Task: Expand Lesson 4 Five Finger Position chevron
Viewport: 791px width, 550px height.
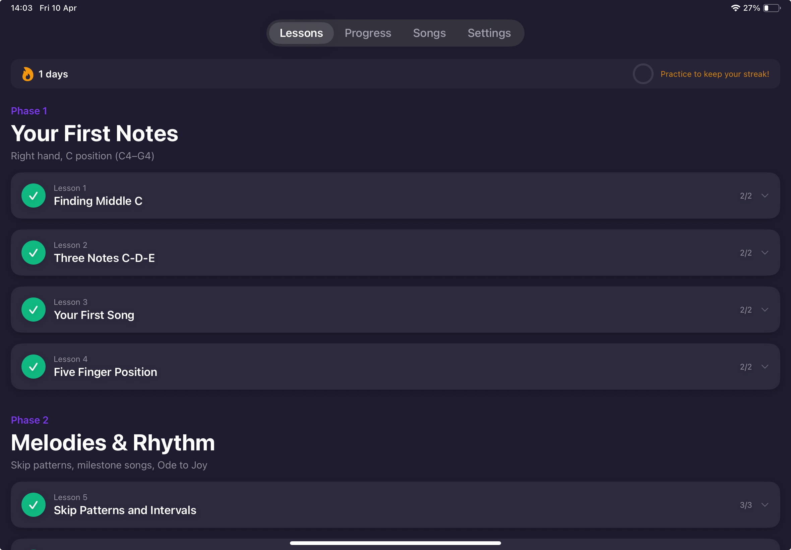Action: [x=765, y=367]
